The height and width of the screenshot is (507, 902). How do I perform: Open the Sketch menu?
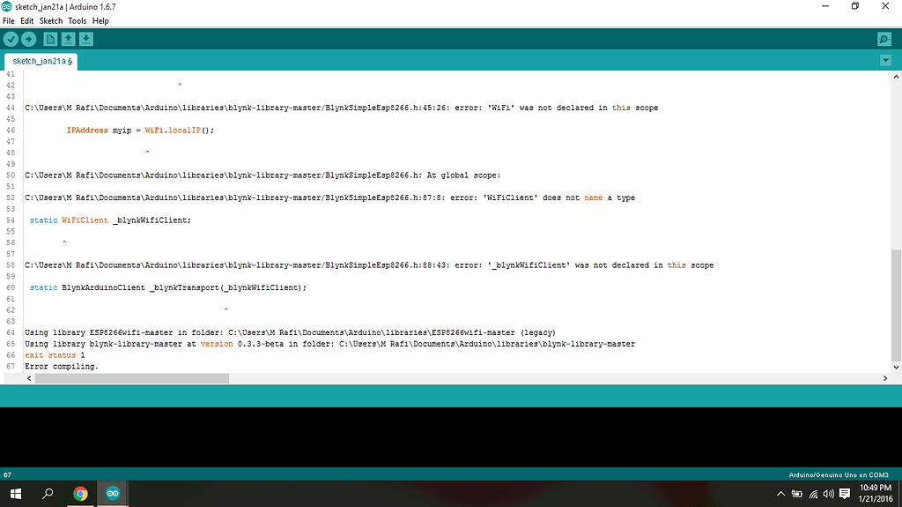point(51,20)
